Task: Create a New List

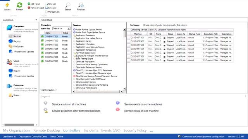Action: 51,4
